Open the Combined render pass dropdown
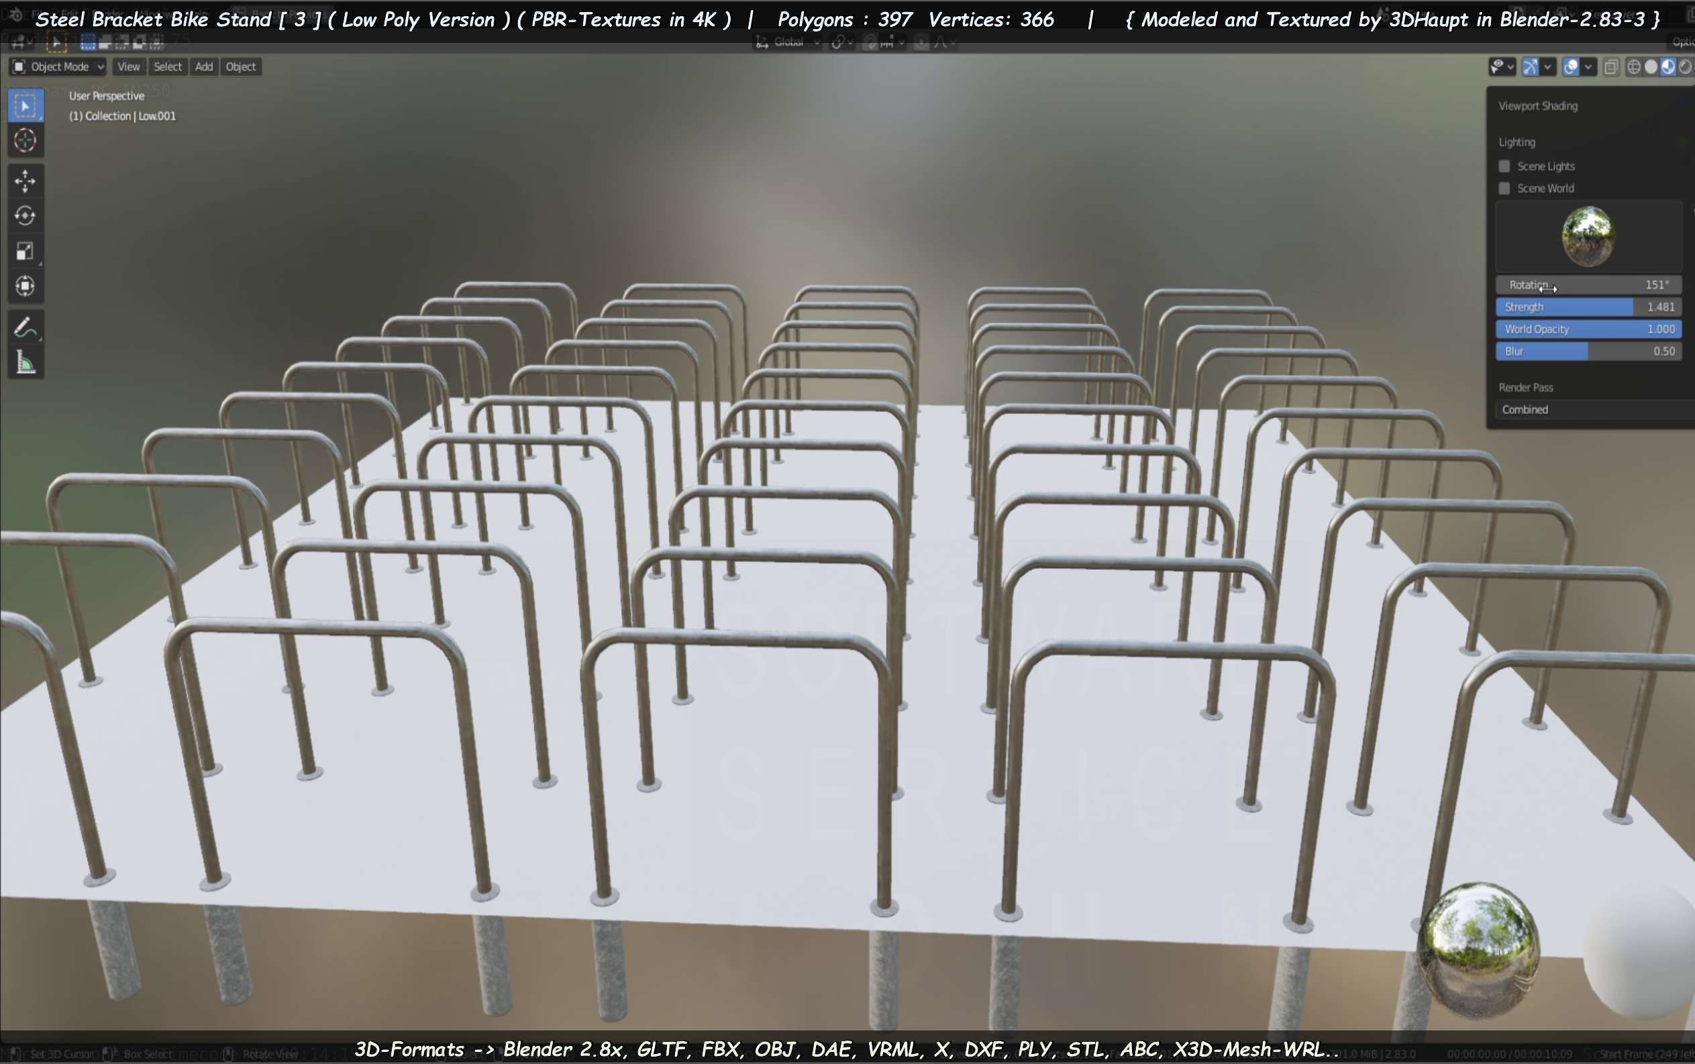The height and width of the screenshot is (1064, 1695). click(x=1594, y=409)
